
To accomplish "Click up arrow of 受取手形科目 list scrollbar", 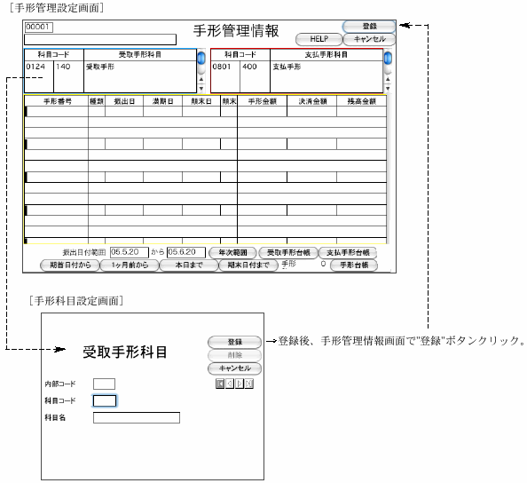I will click(201, 79).
